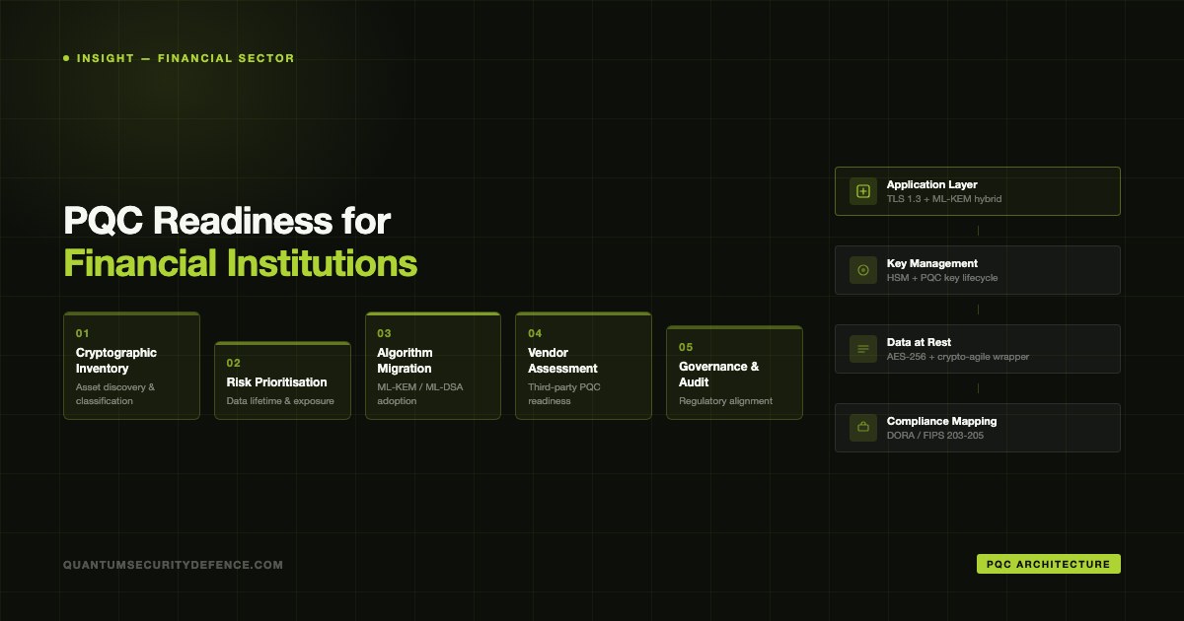The image size is (1184, 621).
Task: Click the Data at Rest lines icon
Action: tap(863, 349)
